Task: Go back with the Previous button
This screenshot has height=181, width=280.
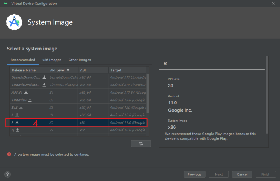Action: (x=194, y=174)
